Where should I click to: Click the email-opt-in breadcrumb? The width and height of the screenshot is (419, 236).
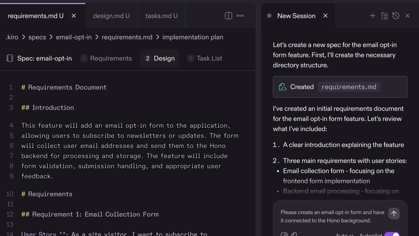(74, 37)
